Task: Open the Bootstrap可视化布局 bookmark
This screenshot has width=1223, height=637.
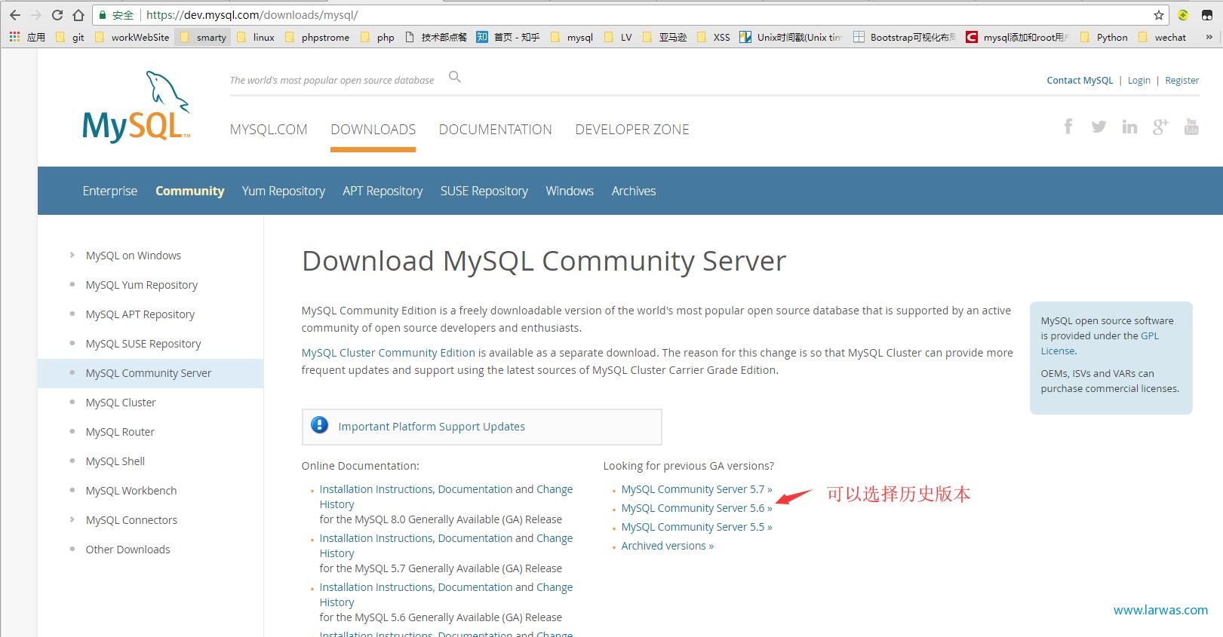Action: tap(905, 37)
